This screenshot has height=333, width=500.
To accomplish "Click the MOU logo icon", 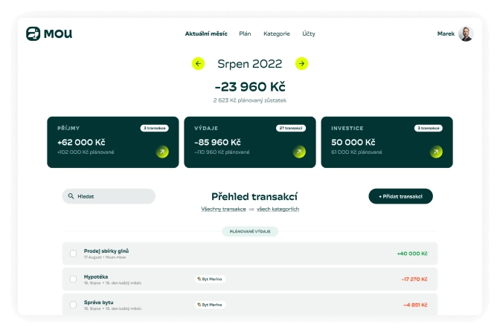I will click(x=33, y=33).
